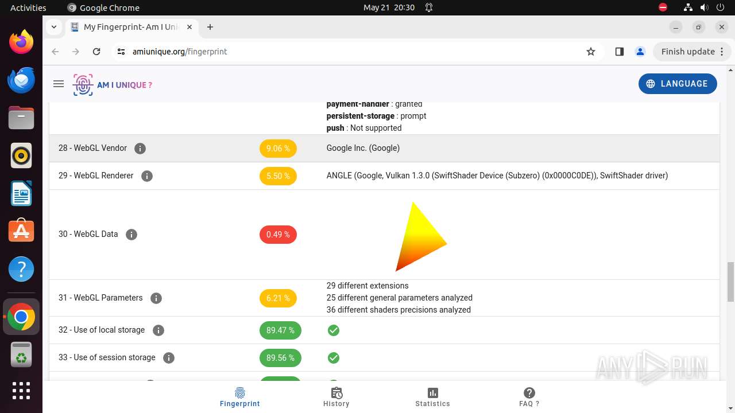Launch Thunderbird Mail from the dock

click(x=21, y=80)
